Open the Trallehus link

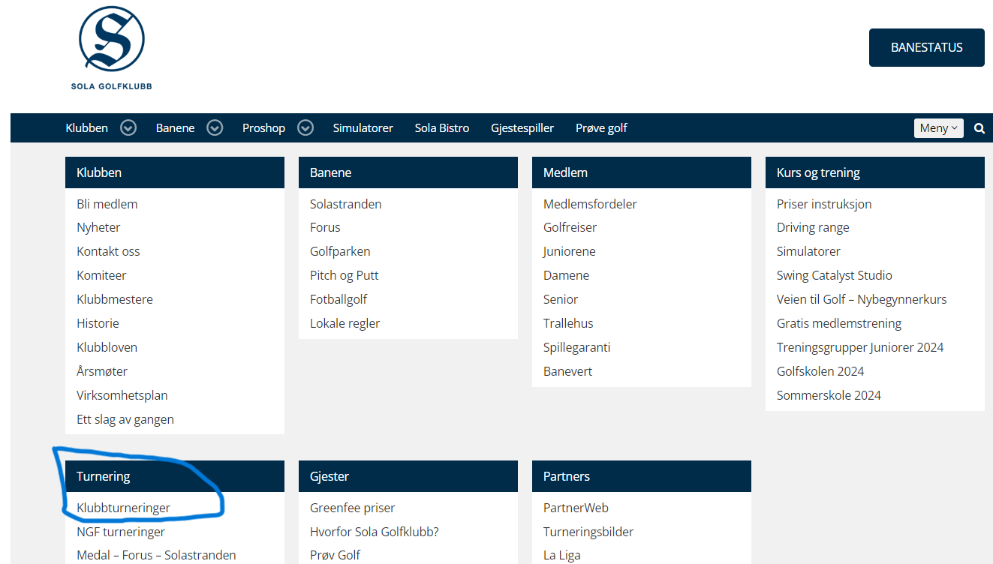[568, 323]
